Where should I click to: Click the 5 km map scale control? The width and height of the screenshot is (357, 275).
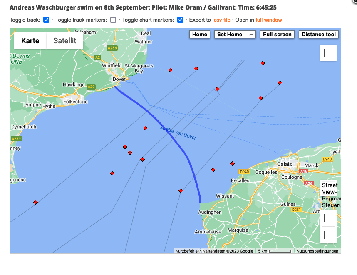coord(274,251)
